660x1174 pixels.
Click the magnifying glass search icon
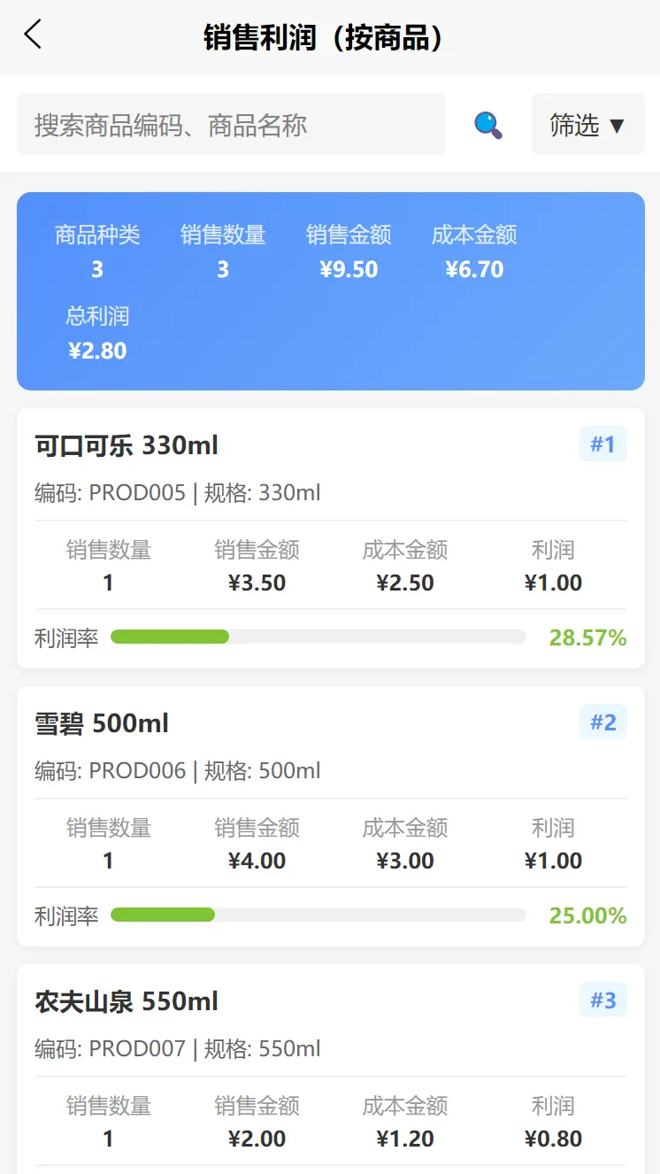(x=487, y=125)
